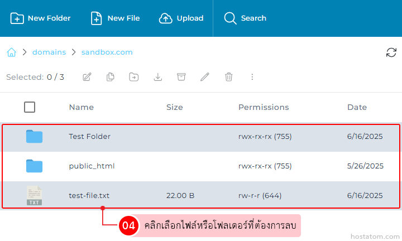The width and height of the screenshot is (402, 241).
Task: Toggle the select-all checkbox
Action: [x=30, y=107]
